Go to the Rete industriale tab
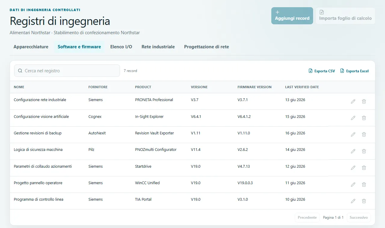Image resolution: width=385 pixels, height=228 pixels. click(x=158, y=47)
